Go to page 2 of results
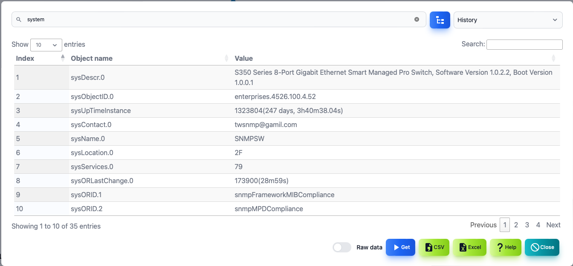 [516, 225]
